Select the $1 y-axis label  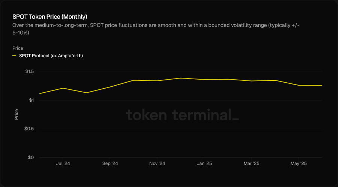[31, 100]
